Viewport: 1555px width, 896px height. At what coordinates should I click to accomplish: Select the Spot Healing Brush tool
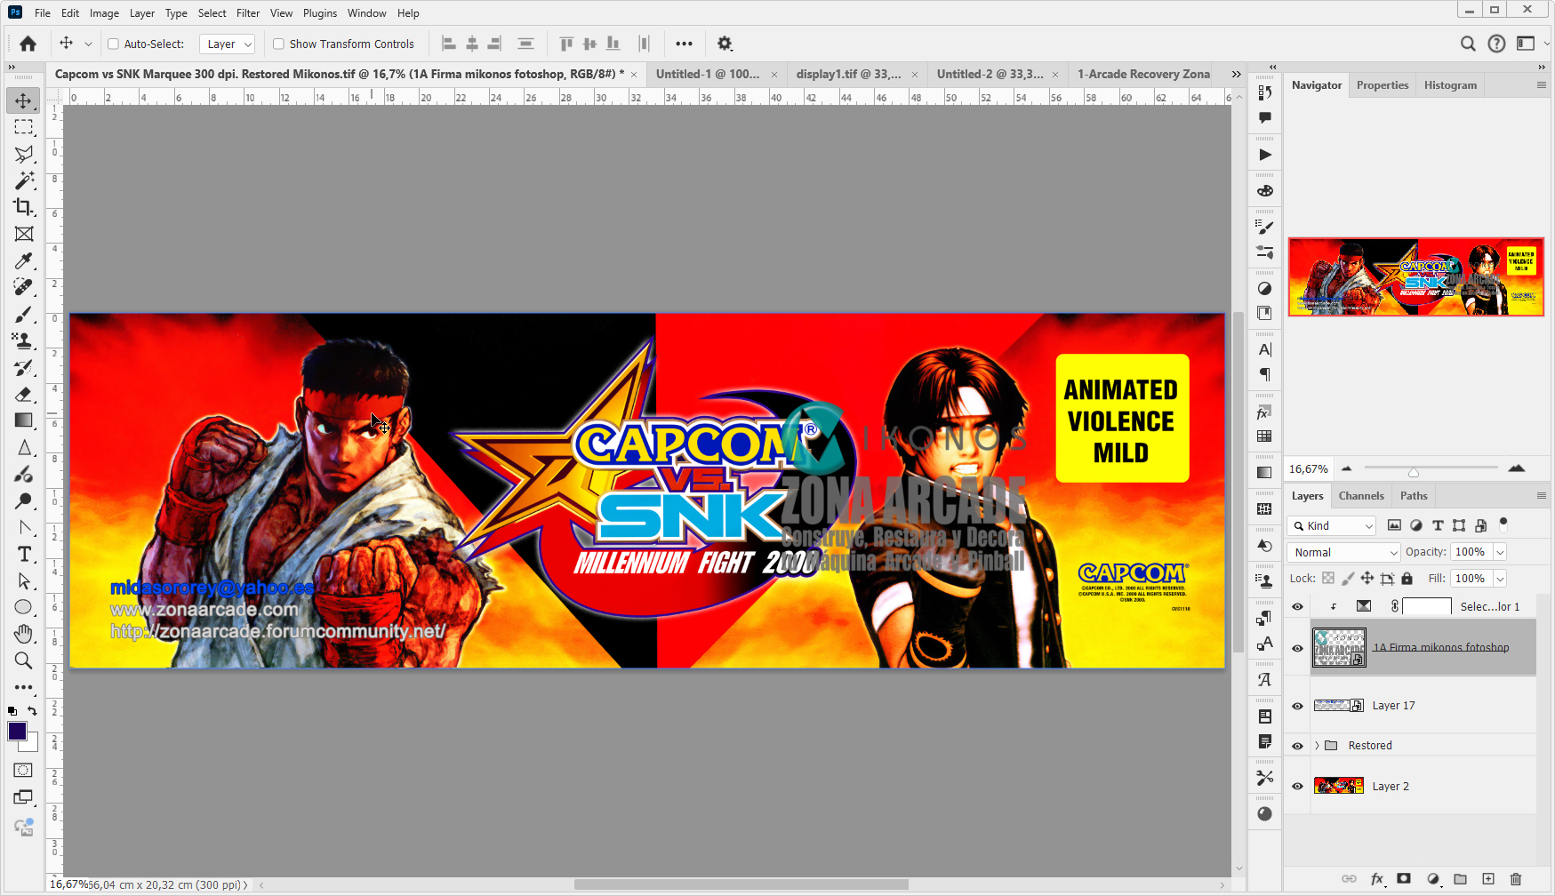tap(24, 287)
